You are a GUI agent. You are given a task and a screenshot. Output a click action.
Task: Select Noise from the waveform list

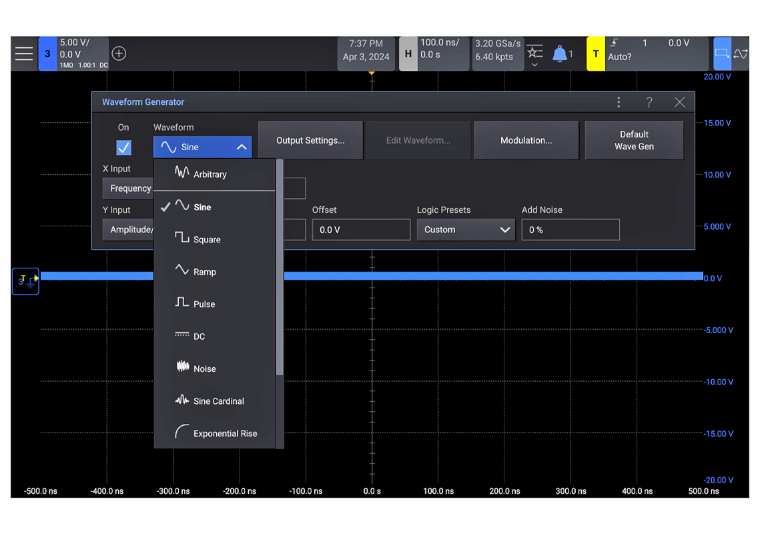[204, 368]
